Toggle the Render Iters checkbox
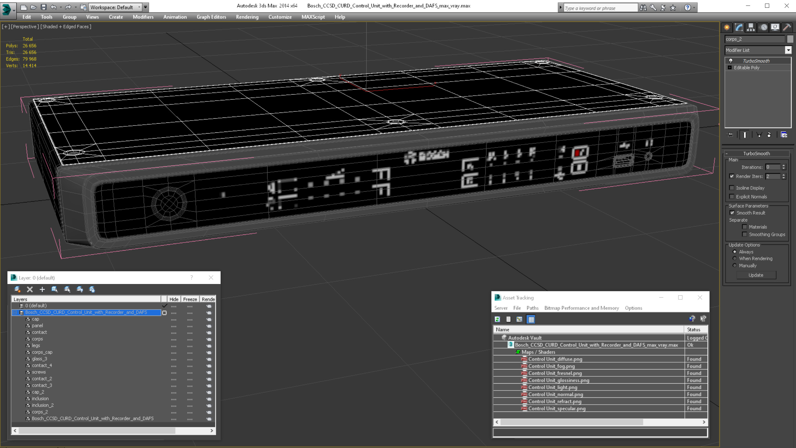The width and height of the screenshot is (796, 448). coord(732,176)
